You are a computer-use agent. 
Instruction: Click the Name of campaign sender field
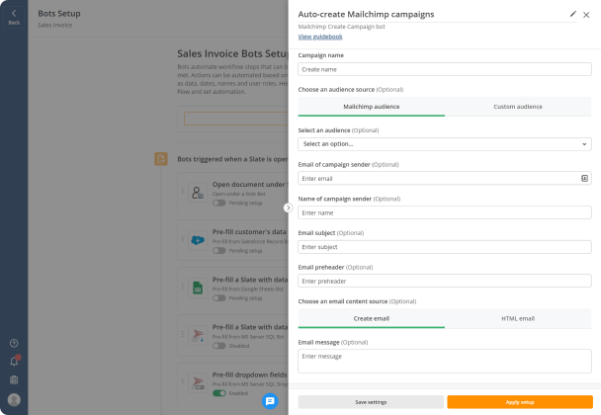445,212
